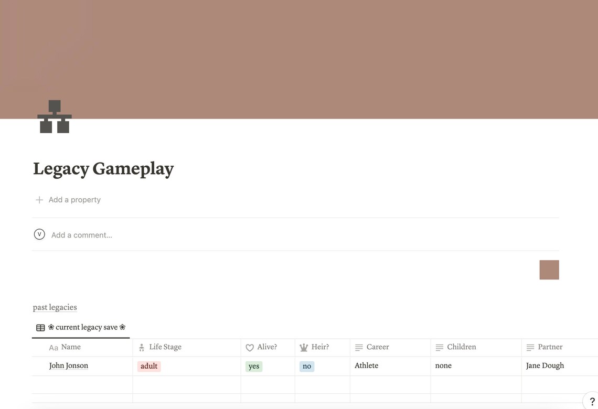This screenshot has height=409, width=598.
Task: Click the heart icon in the Alive? column header
Action: (250, 347)
